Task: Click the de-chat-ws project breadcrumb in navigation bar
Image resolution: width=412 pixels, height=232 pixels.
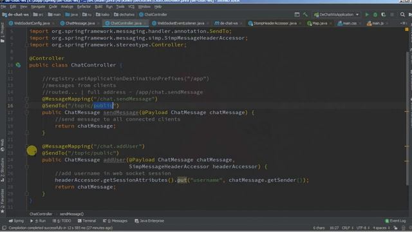Action: [15, 15]
